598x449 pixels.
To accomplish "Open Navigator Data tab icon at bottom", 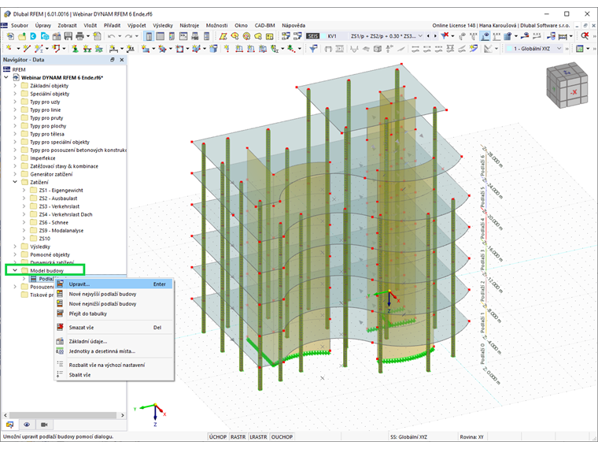I will tap(9, 425).
